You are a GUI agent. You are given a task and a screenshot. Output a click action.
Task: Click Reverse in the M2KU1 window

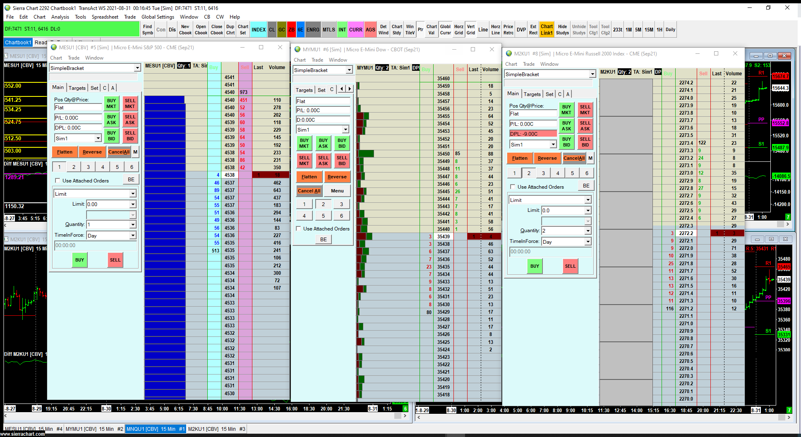547,158
